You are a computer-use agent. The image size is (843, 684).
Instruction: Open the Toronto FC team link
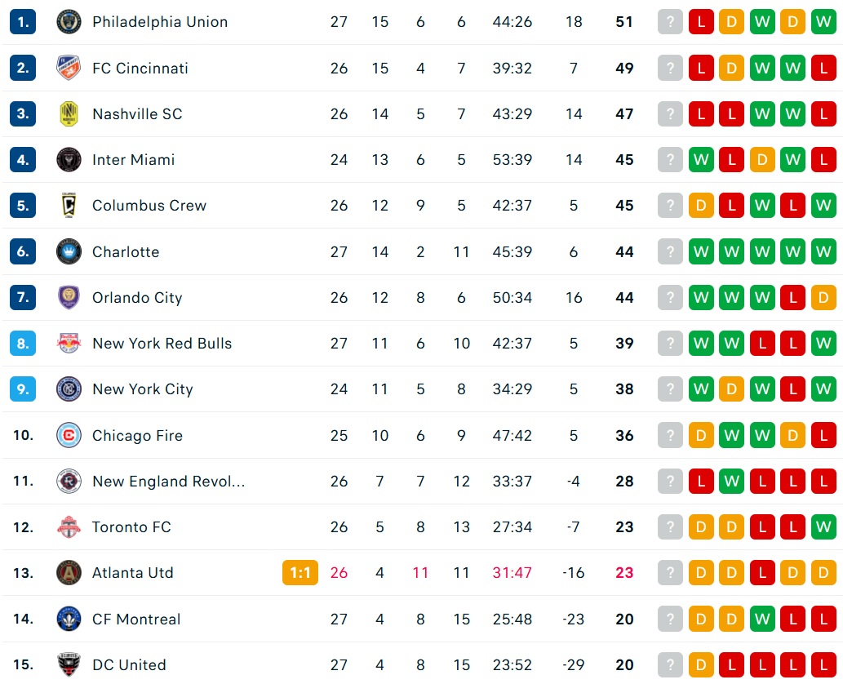click(x=131, y=527)
